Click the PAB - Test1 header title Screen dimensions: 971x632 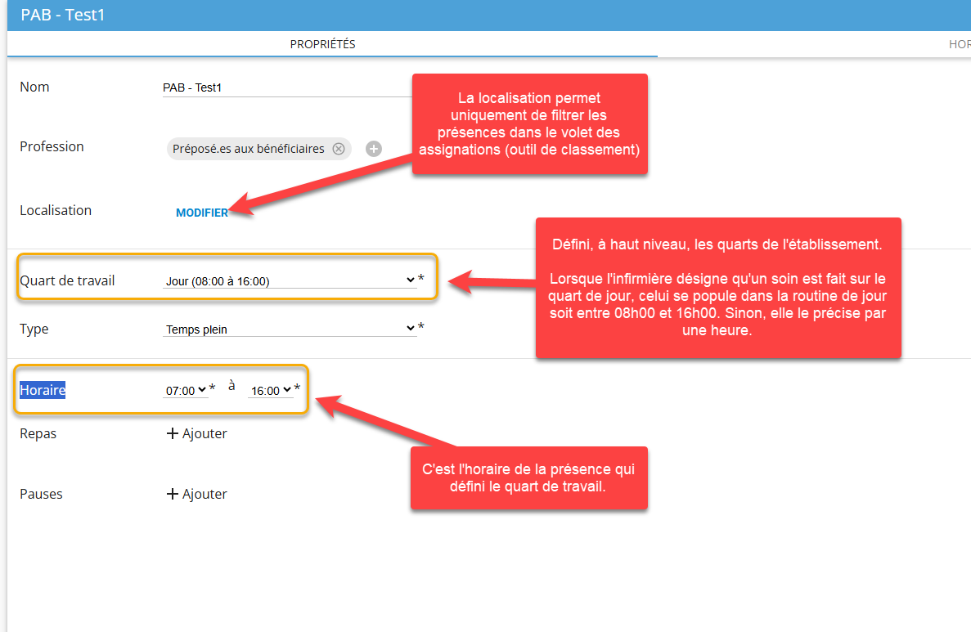[63, 16]
